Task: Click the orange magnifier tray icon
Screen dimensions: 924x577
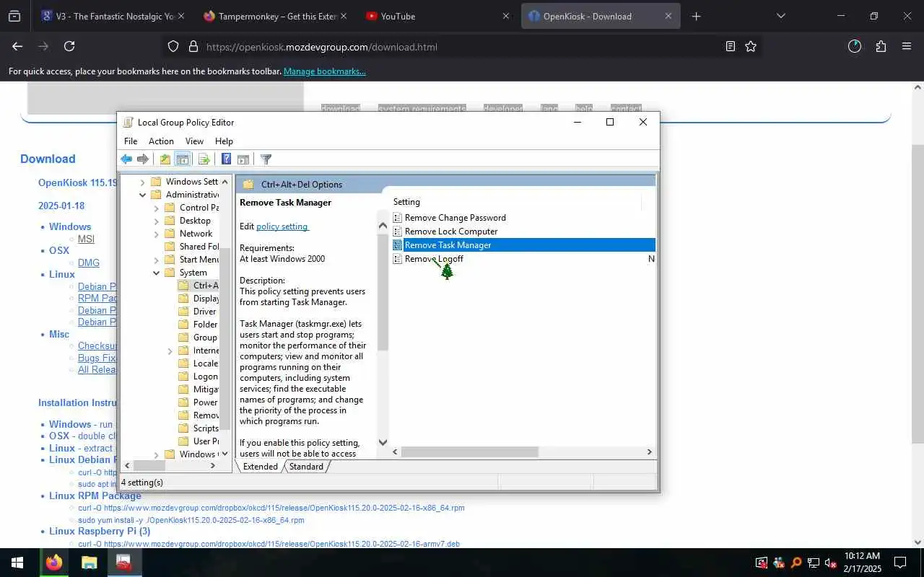Action: [x=796, y=563]
